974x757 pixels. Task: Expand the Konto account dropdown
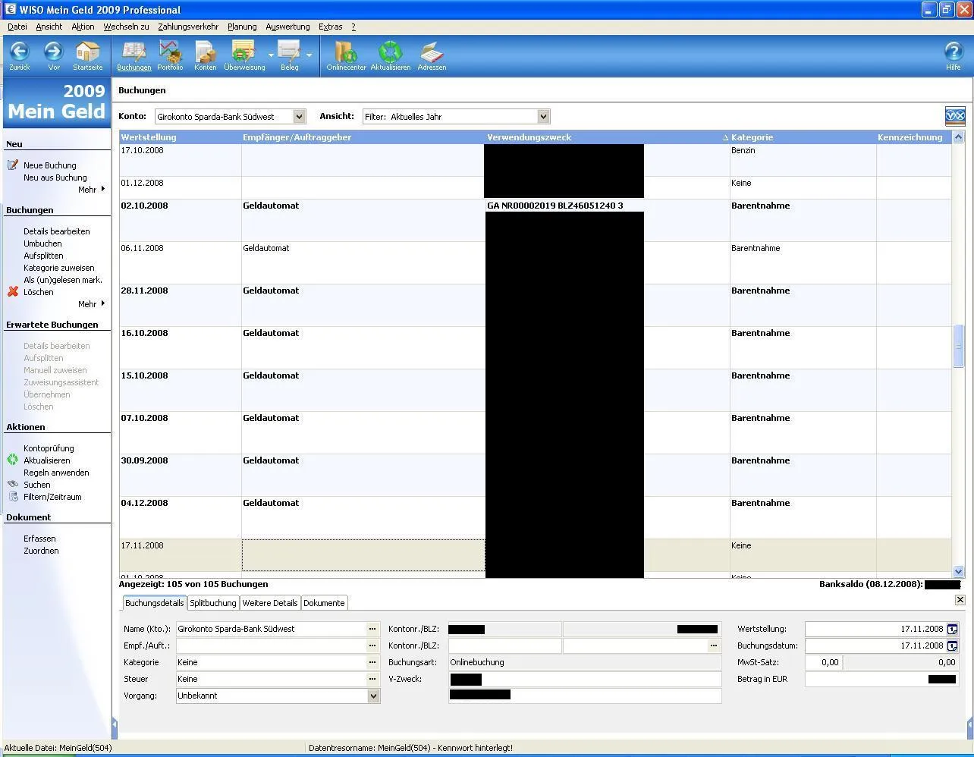click(x=299, y=117)
